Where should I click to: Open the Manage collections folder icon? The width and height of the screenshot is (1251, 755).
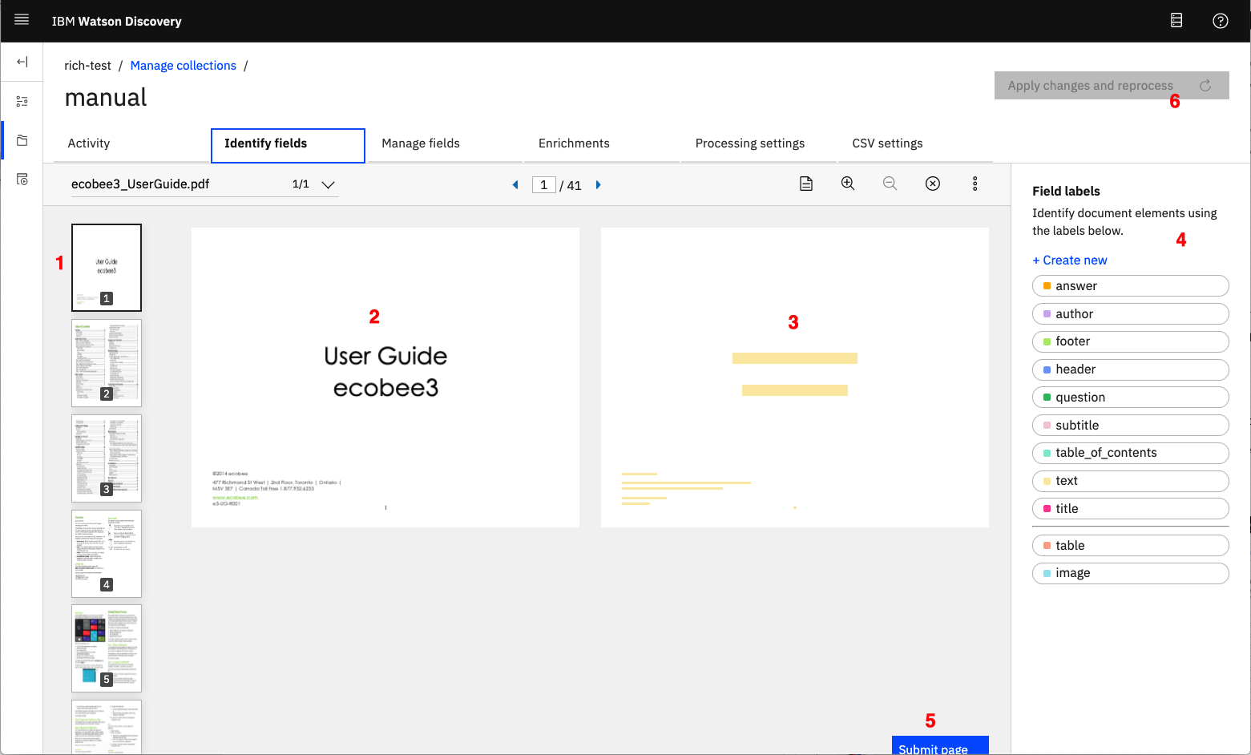22,140
